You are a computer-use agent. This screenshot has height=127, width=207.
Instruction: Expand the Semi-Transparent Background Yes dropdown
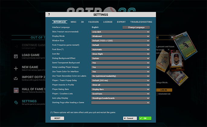[x=121, y=63]
